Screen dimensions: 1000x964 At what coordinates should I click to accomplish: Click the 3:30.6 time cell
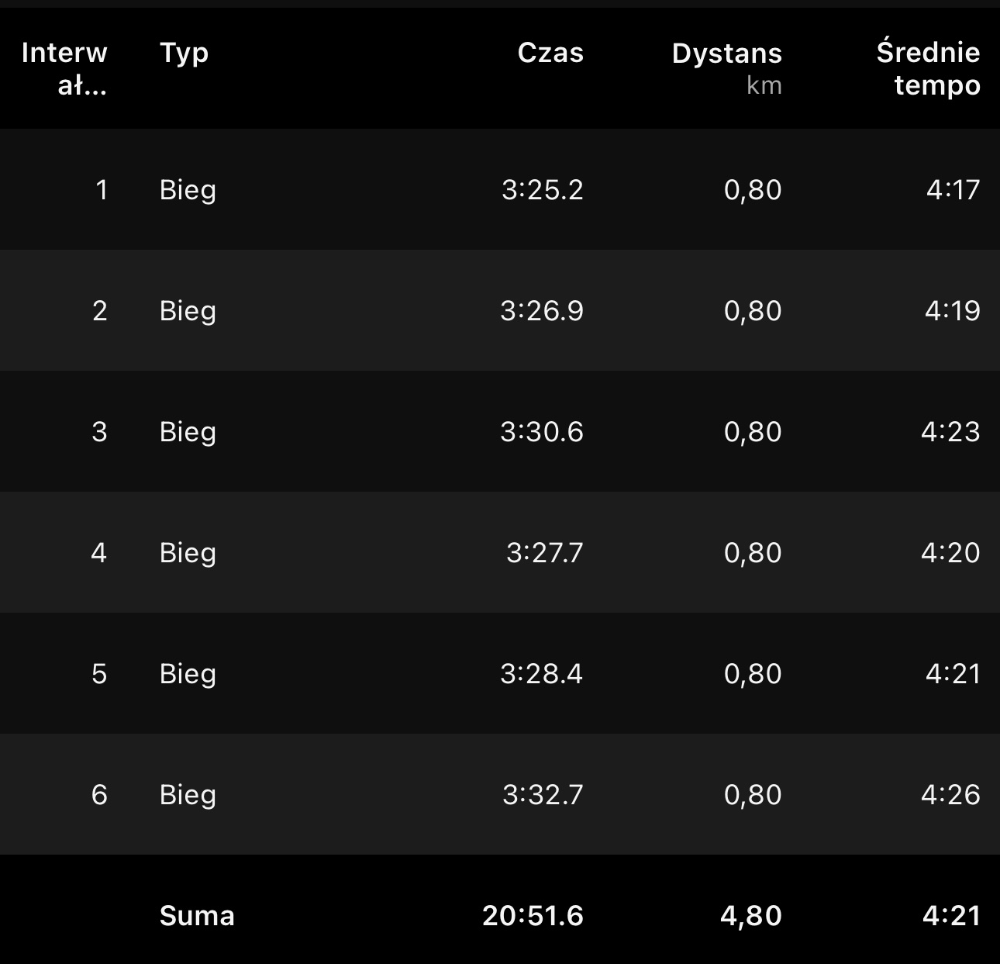tap(541, 432)
